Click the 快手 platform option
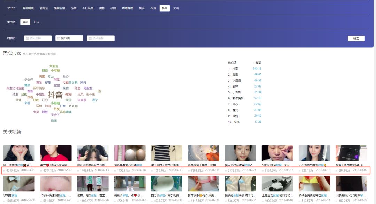Screen dimensions: 376x204 (142, 8)
